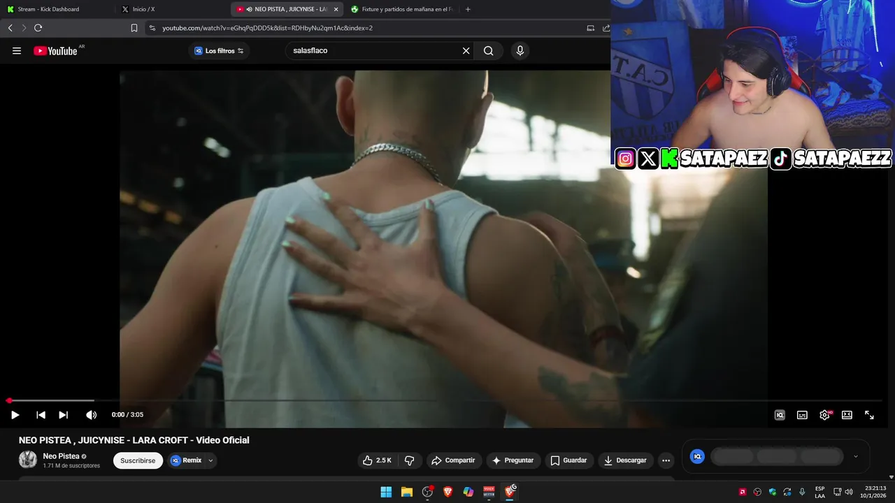Open File Explorer from the taskbar

pyautogui.click(x=406, y=492)
